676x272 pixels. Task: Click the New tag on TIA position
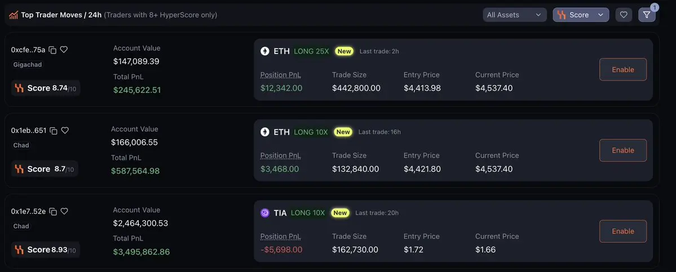(340, 213)
